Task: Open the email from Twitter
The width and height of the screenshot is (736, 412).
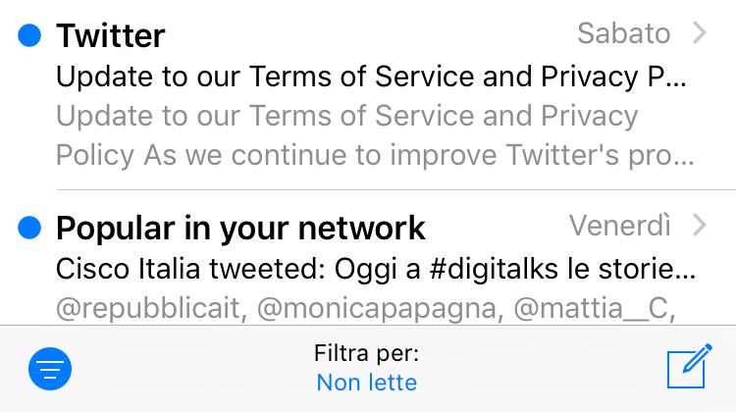Action: pos(111,35)
